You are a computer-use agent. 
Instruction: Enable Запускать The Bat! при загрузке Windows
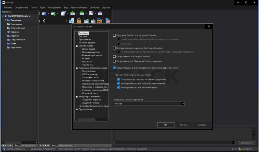coord(115,35)
